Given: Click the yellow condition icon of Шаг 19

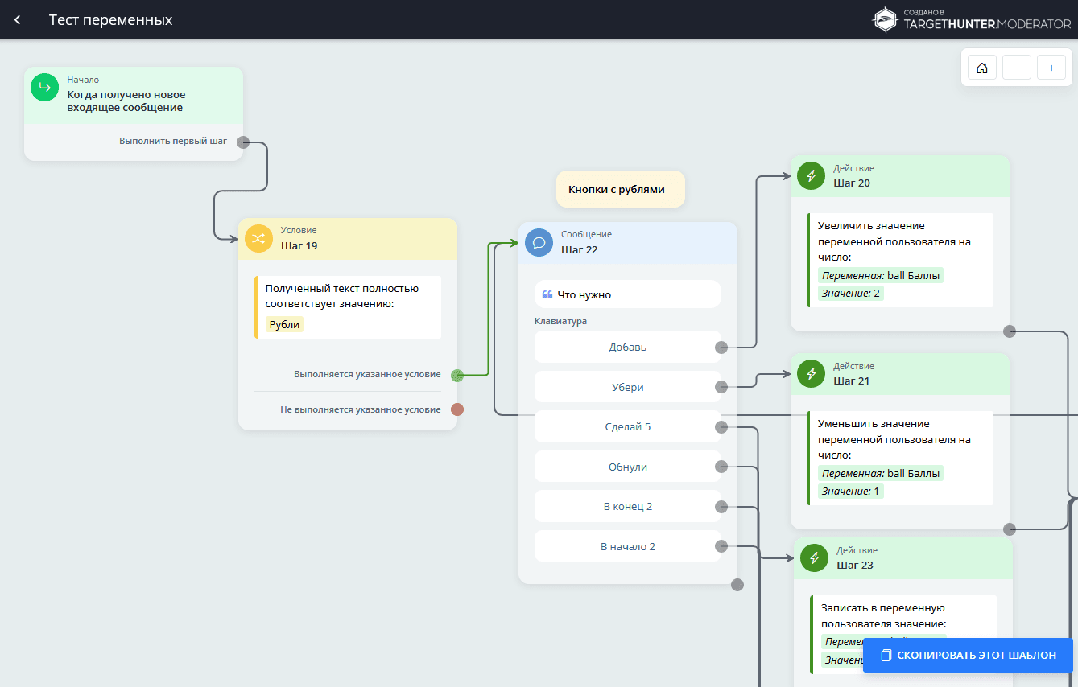Looking at the screenshot, I should click(258, 238).
